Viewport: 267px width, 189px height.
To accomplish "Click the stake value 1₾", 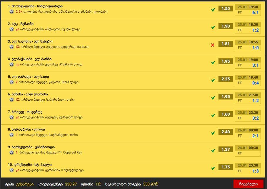I will [98, 184].
